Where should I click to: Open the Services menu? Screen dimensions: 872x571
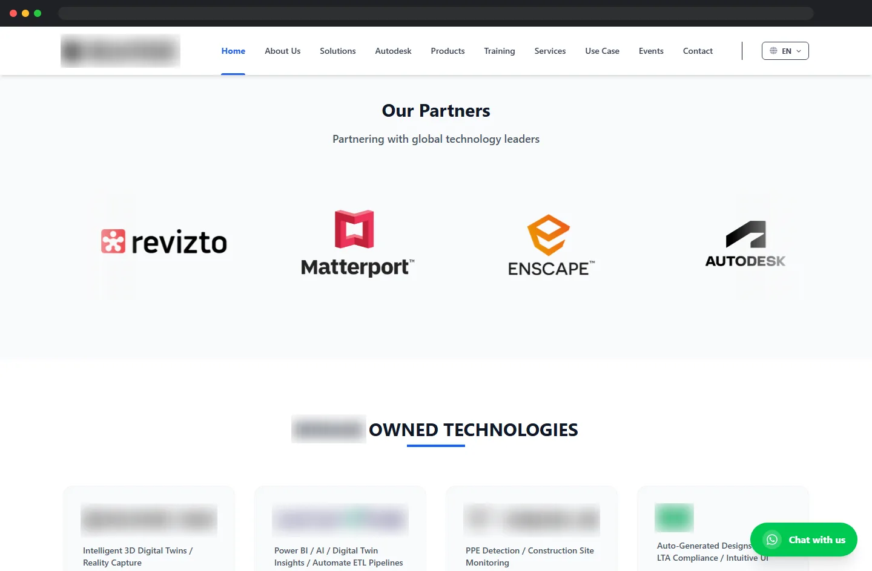point(550,51)
